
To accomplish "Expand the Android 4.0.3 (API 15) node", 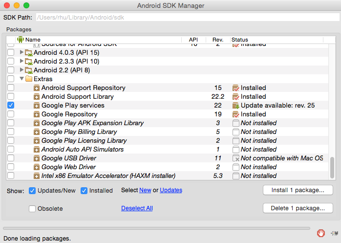I will coord(21,53).
